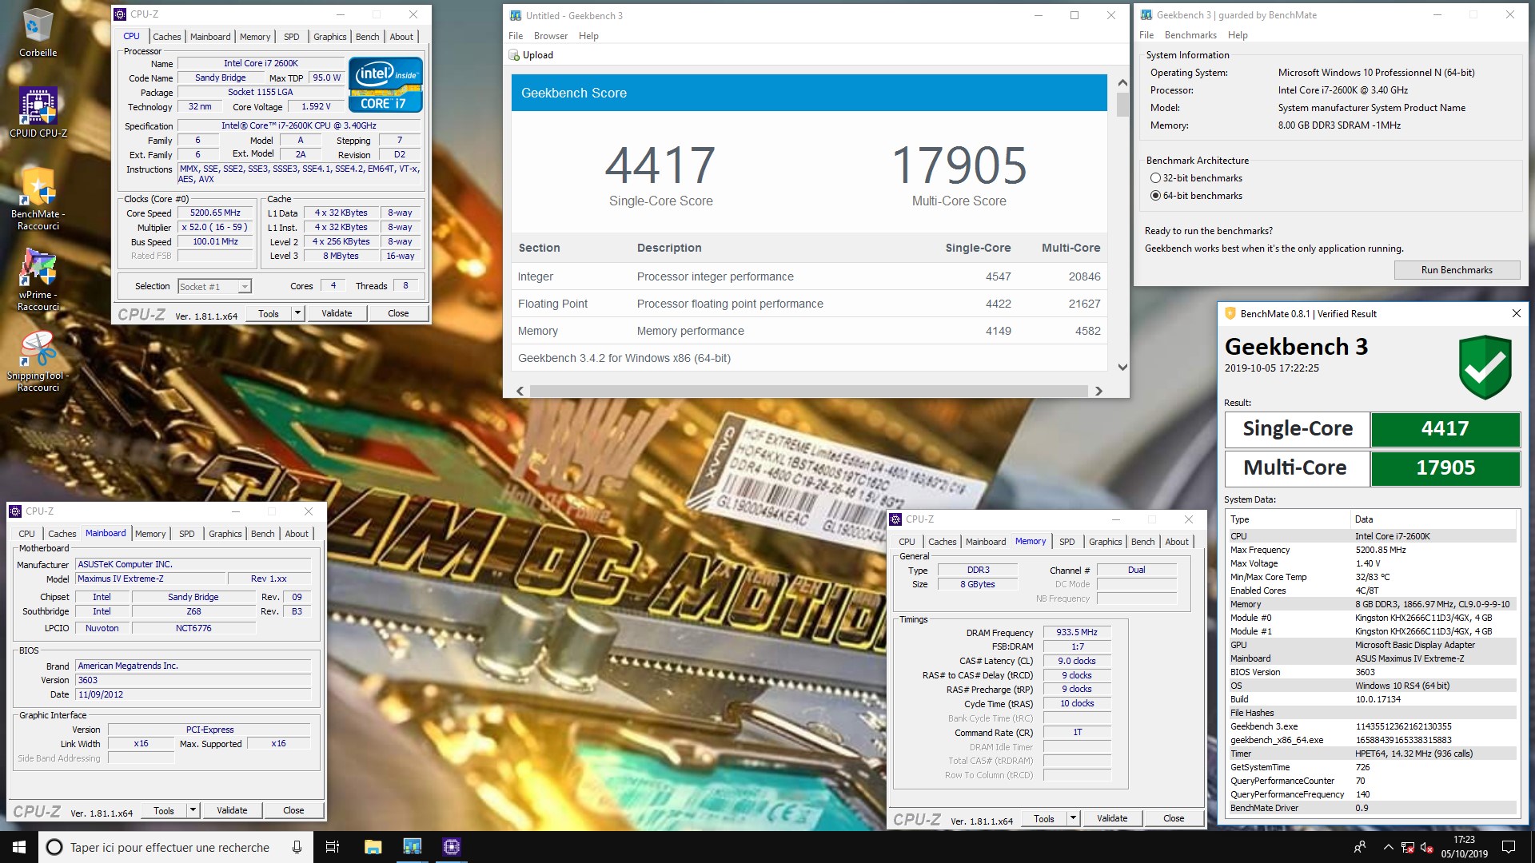Open Graphics tab in Memory CPU-Z window
The width and height of the screenshot is (1535, 863).
1105,542
